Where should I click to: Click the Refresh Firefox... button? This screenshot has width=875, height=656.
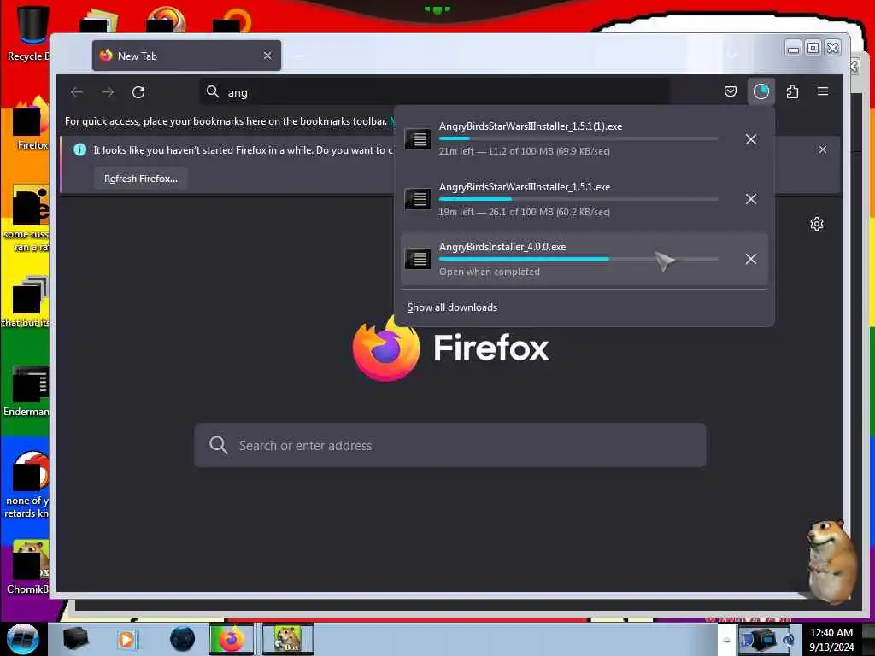(x=141, y=179)
